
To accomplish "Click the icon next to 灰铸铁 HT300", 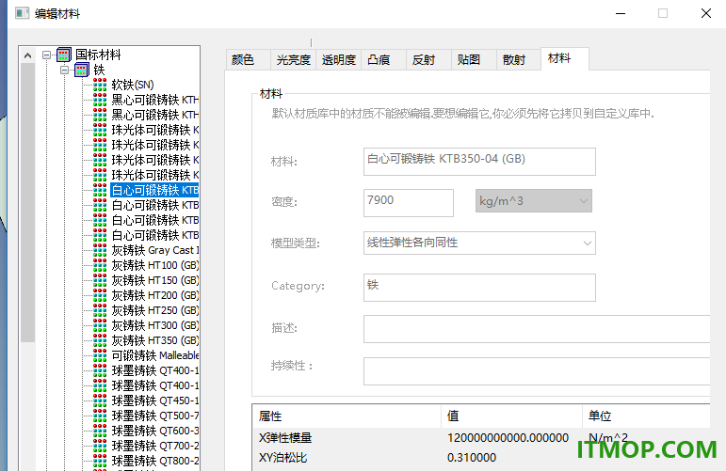I will pos(100,326).
